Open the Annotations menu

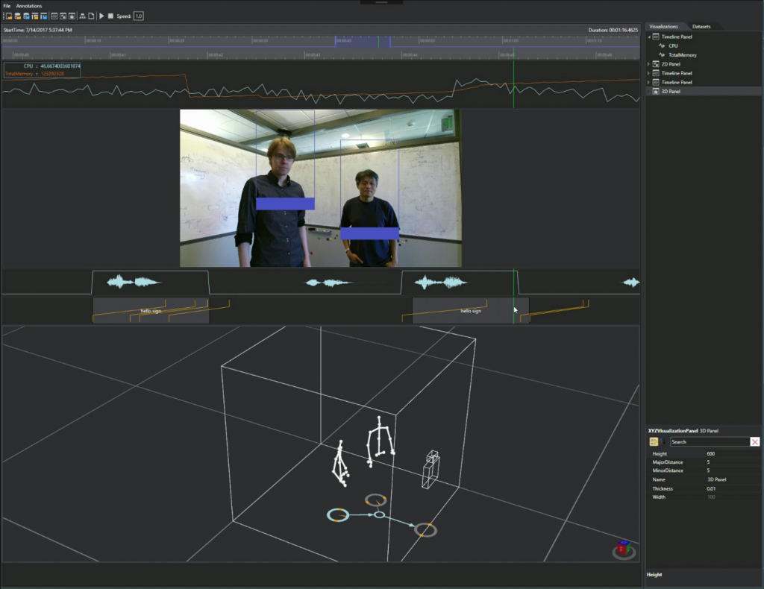pos(29,5)
